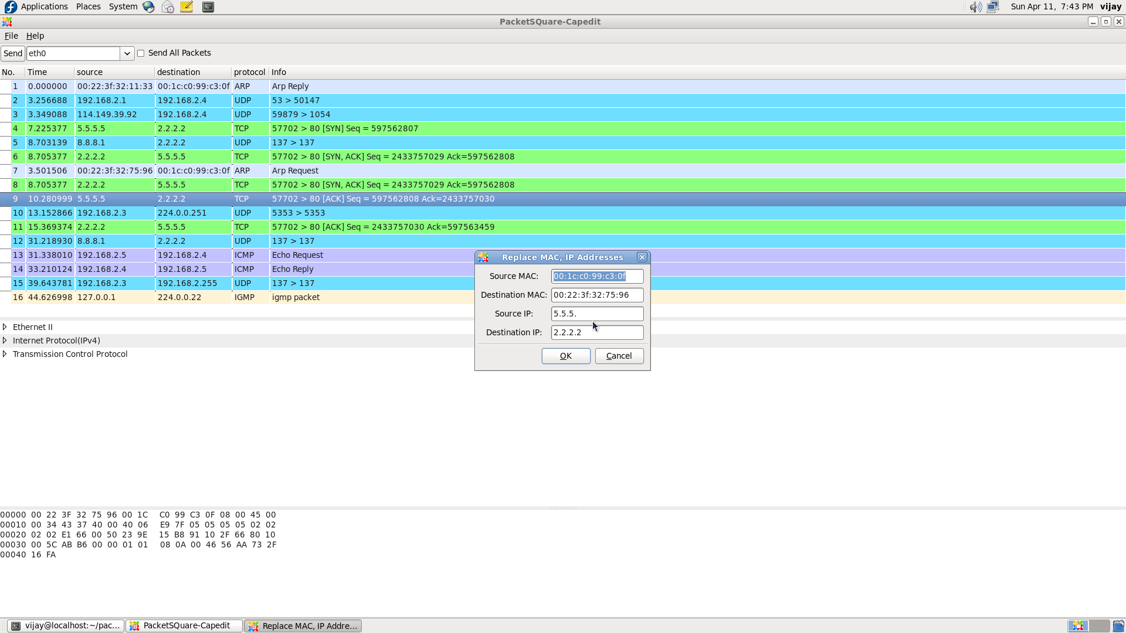Click the Replace MAC taskbar button
The width and height of the screenshot is (1126, 633).
(x=303, y=626)
